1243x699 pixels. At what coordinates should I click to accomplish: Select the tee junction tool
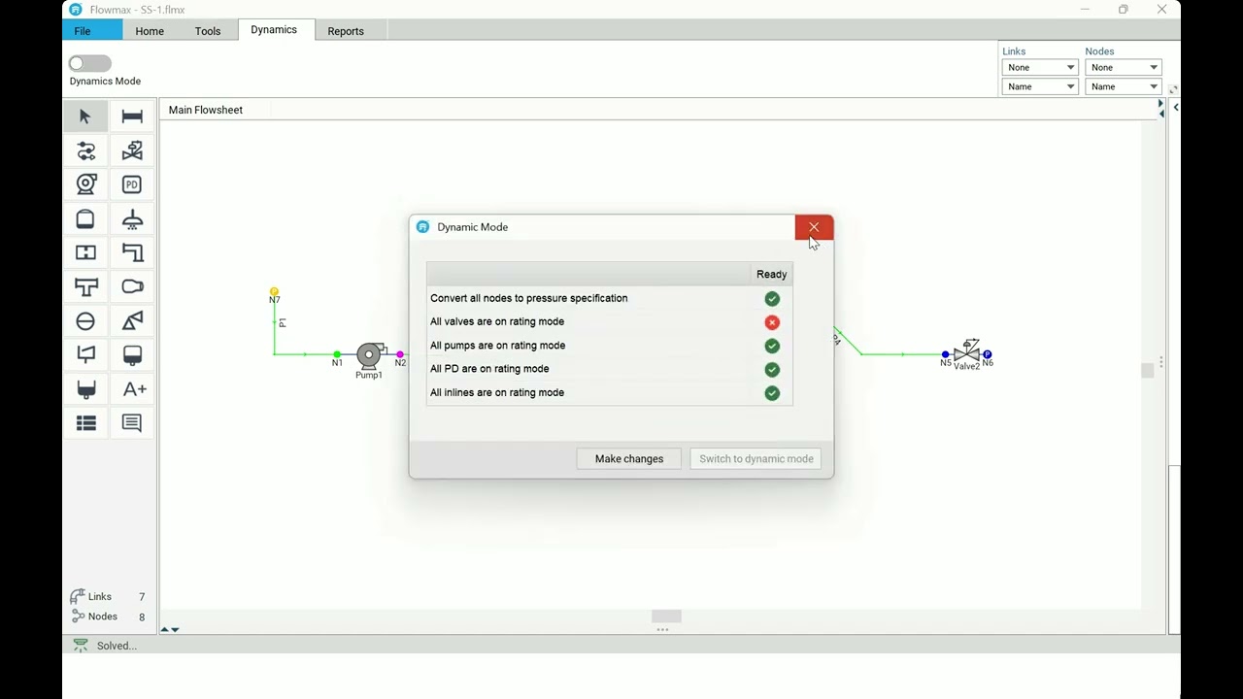(x=85, y=286)
